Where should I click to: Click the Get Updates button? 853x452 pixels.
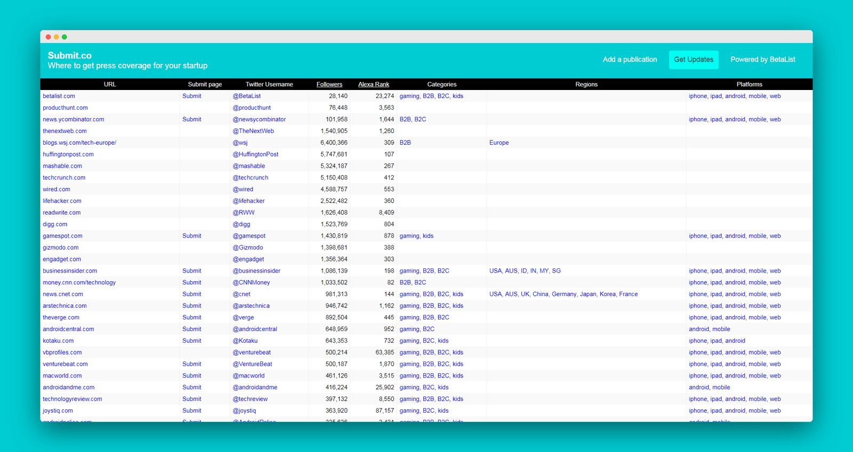click(694, 60)
